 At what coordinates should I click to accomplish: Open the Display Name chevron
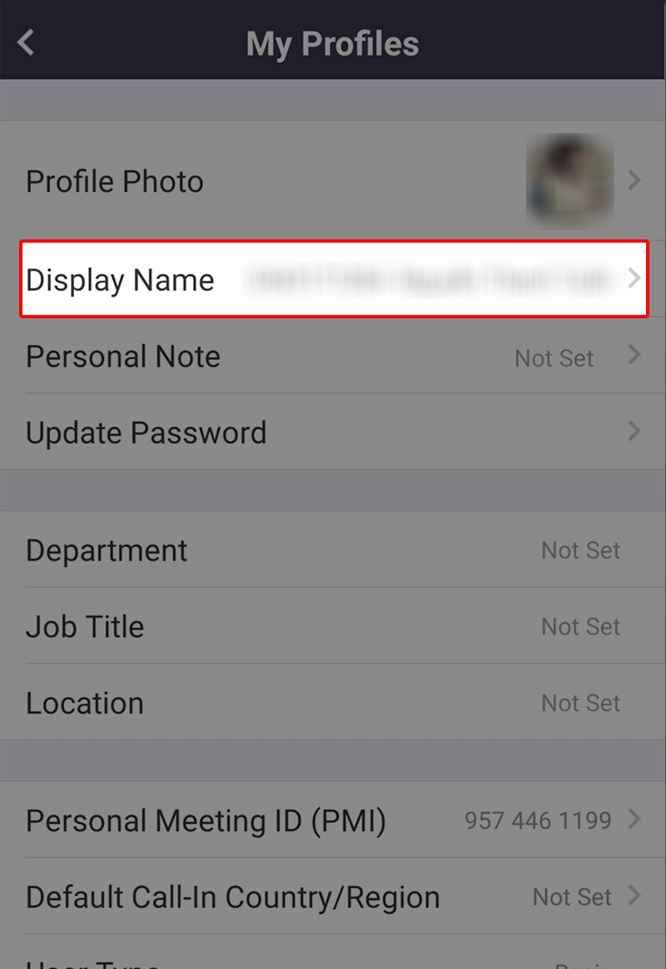click(x=634, y=278)
